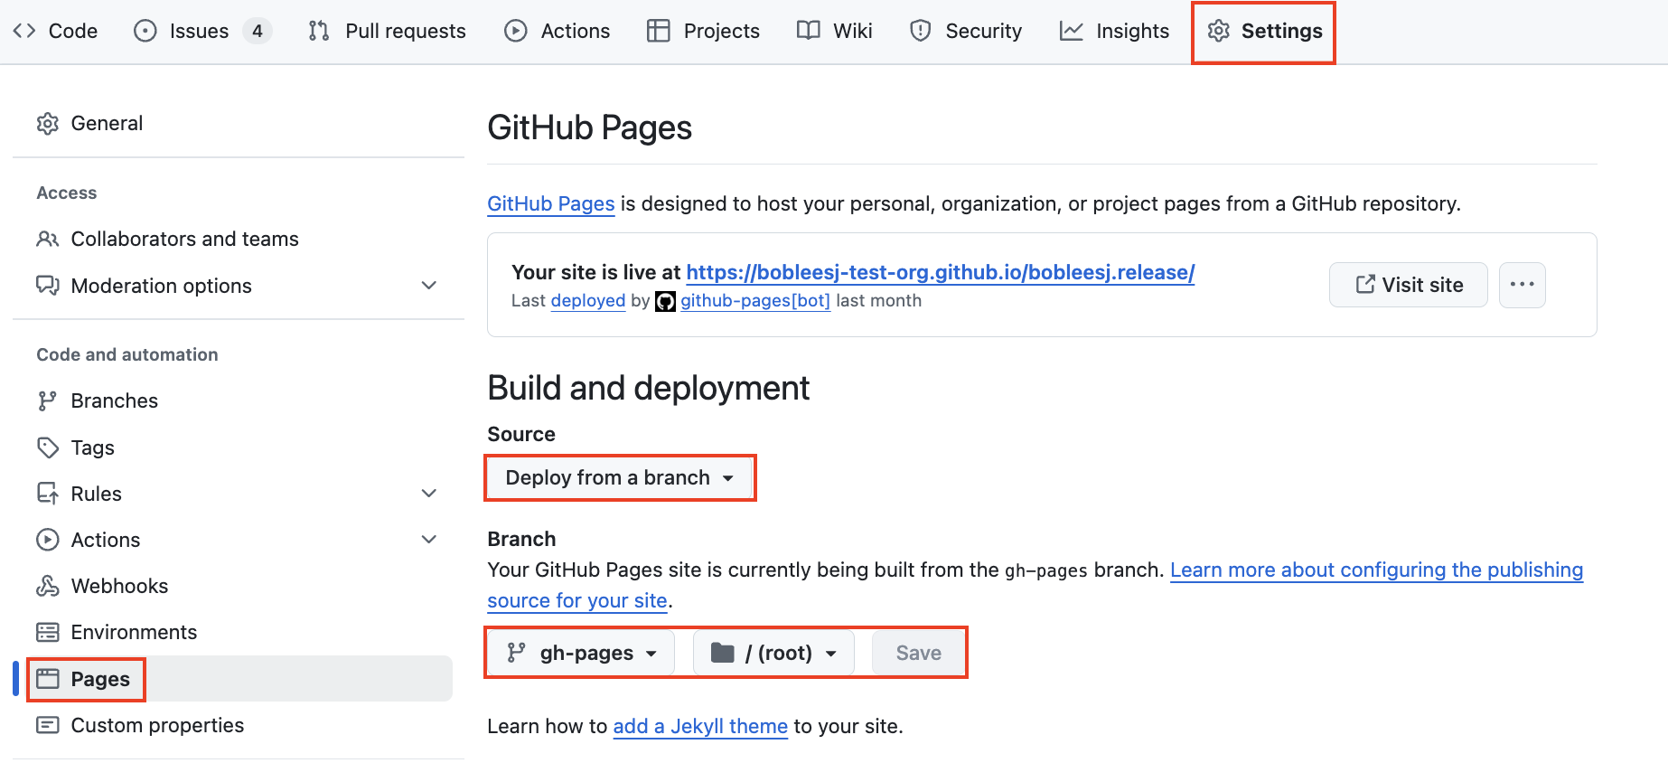
Task: Expand the sidebar Actions chevron
Action: pos(429,540)
